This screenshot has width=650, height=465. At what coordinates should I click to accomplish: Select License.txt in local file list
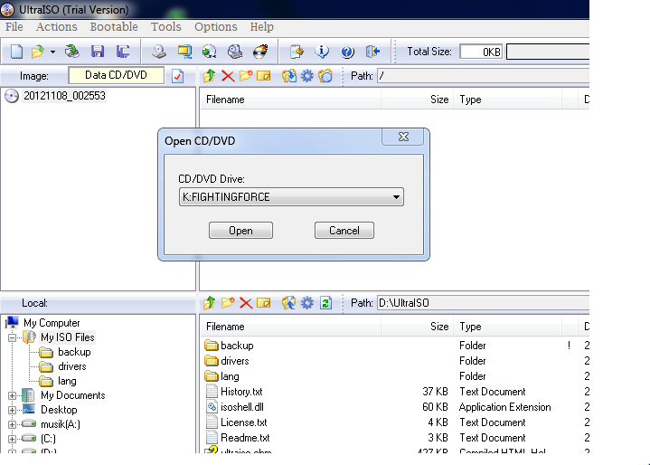coord(244,422)
